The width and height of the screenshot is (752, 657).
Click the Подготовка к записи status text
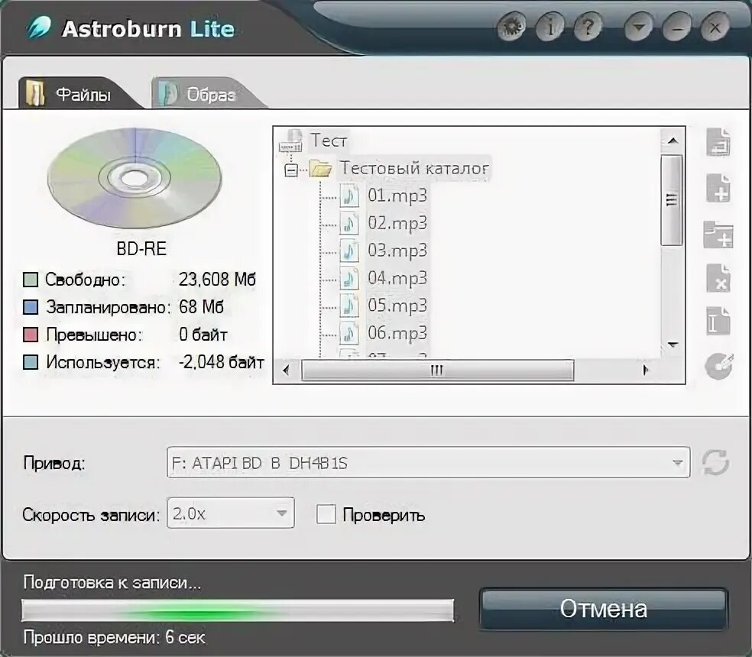click(x=112, y=582)
